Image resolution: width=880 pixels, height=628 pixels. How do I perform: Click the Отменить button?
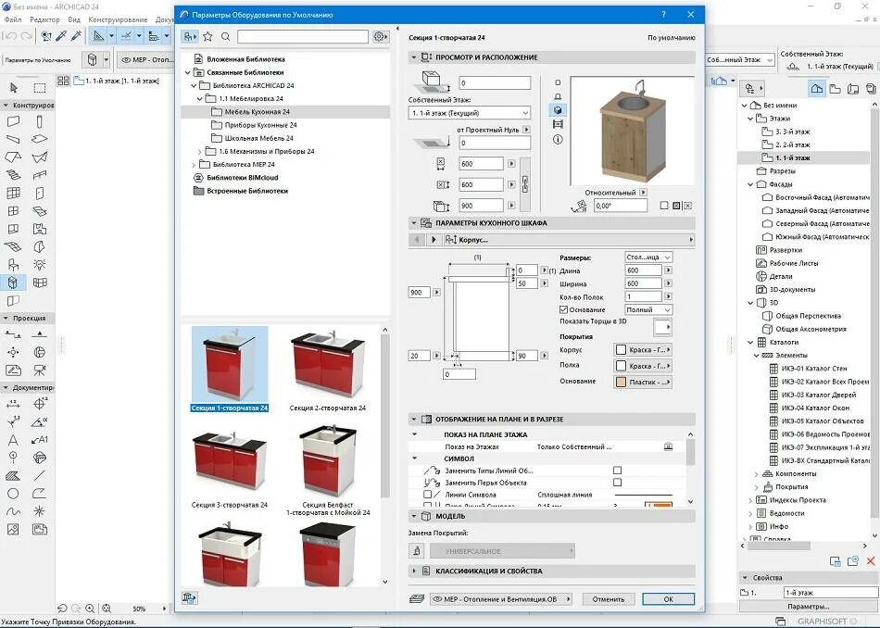point(609,598)
